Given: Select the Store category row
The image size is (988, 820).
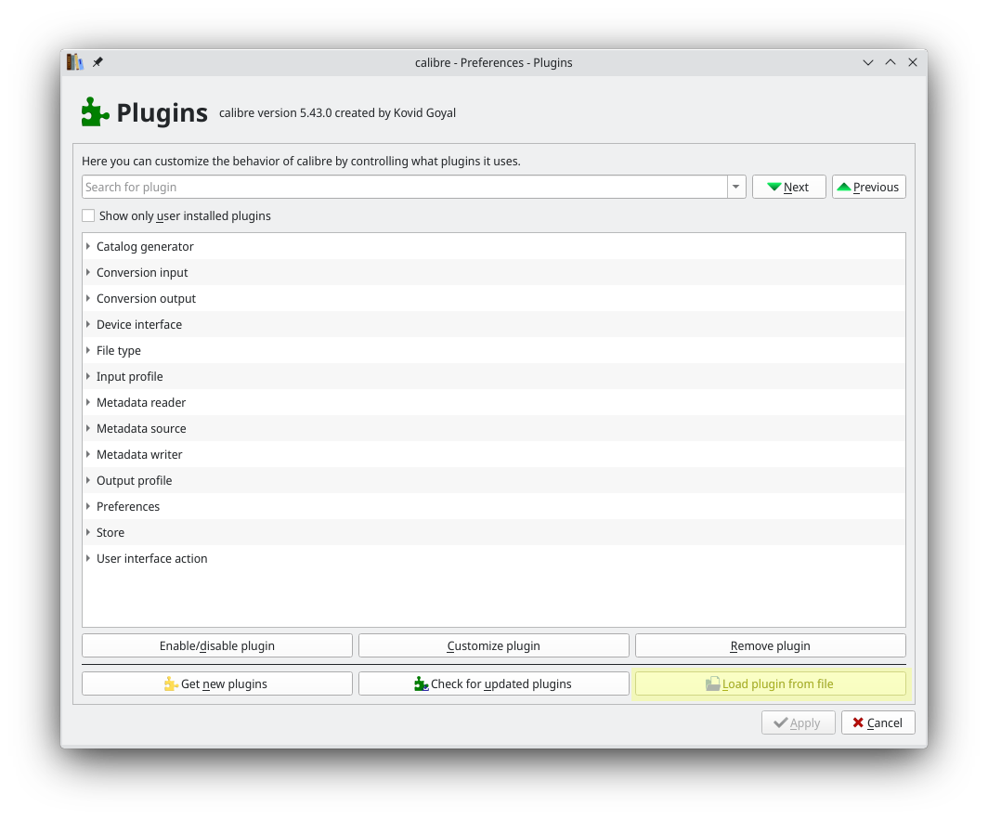Looking at the screenshot, I should (x=110, y=532).
